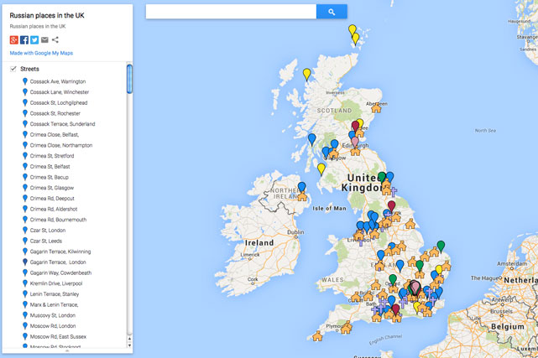Screen dimensions: 538x358
Task: Select Czar St, London entry
Action: pos(48,231)
